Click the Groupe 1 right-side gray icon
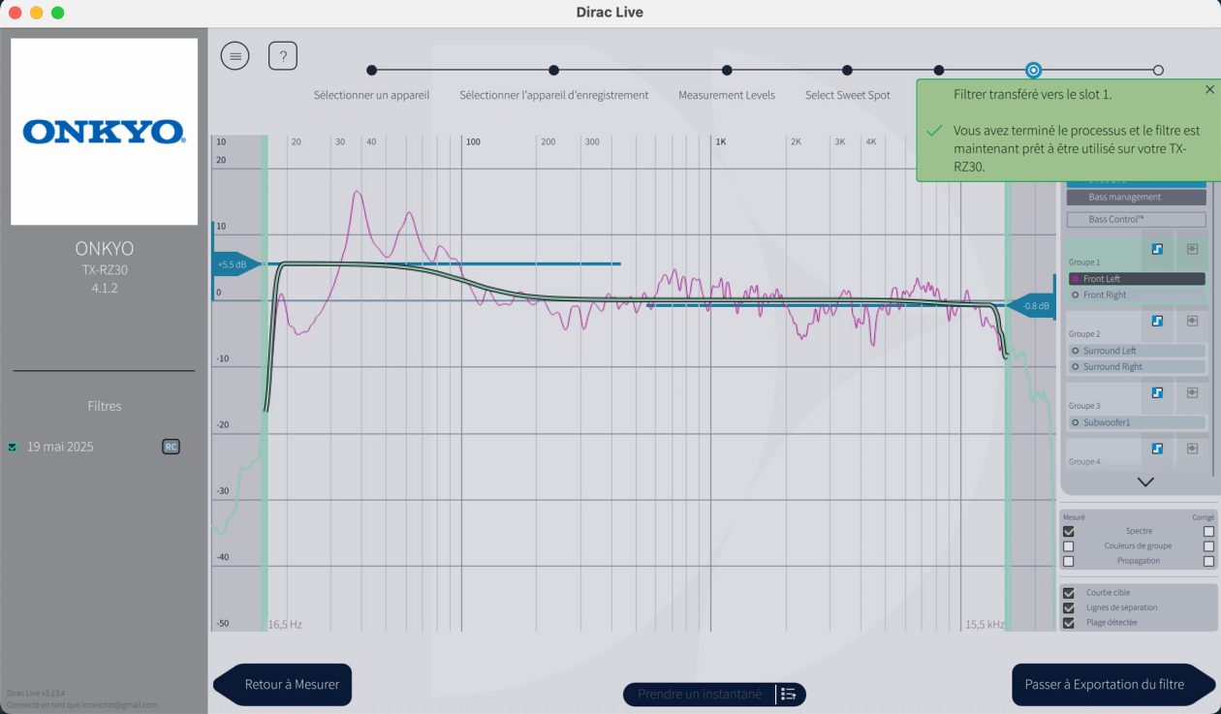 [x=1192, y=249]
